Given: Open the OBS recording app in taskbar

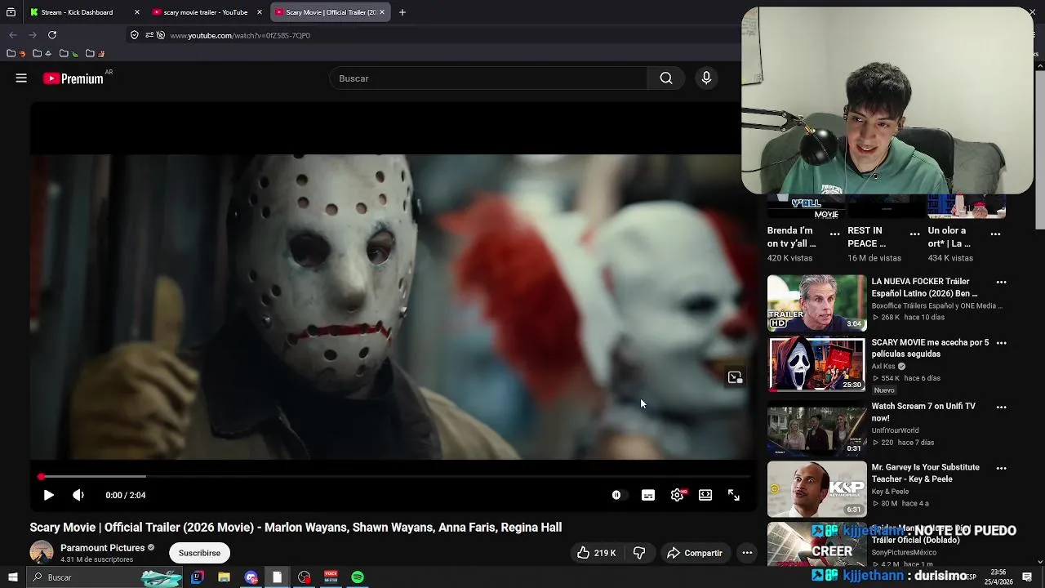Looking at the screenshot, I should click(305, 577).
